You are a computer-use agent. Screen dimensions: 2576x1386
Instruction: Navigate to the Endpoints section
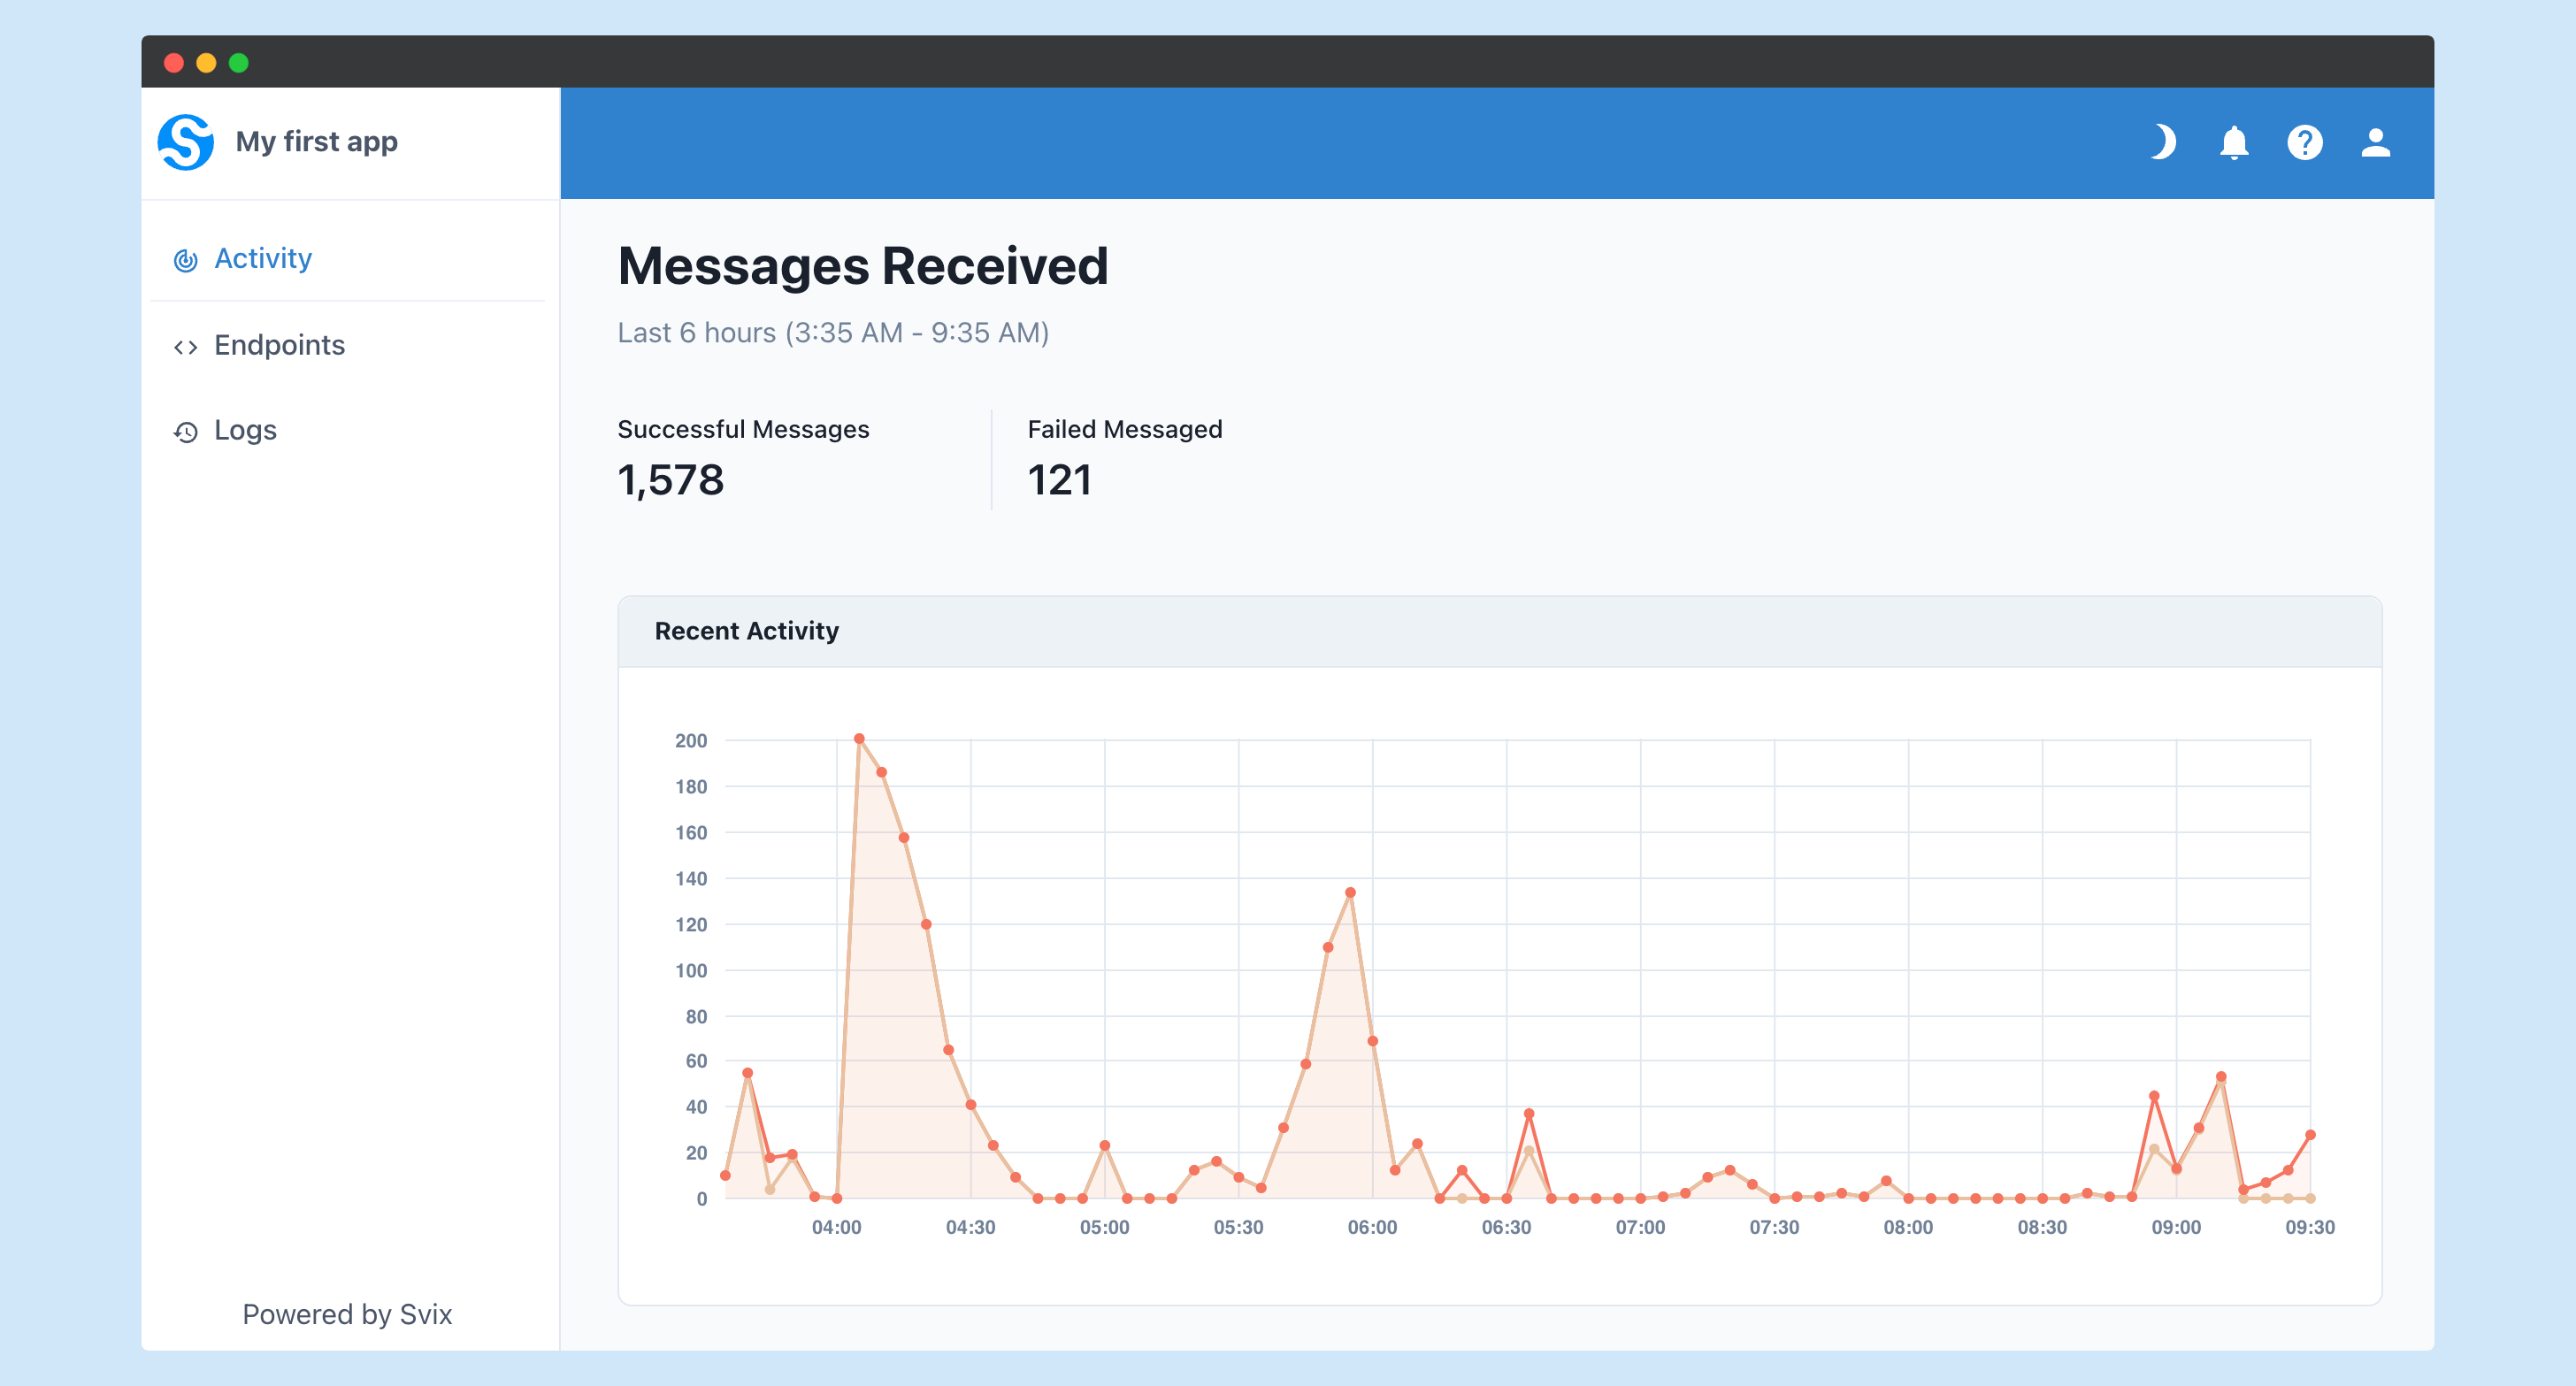click(280, 346)
